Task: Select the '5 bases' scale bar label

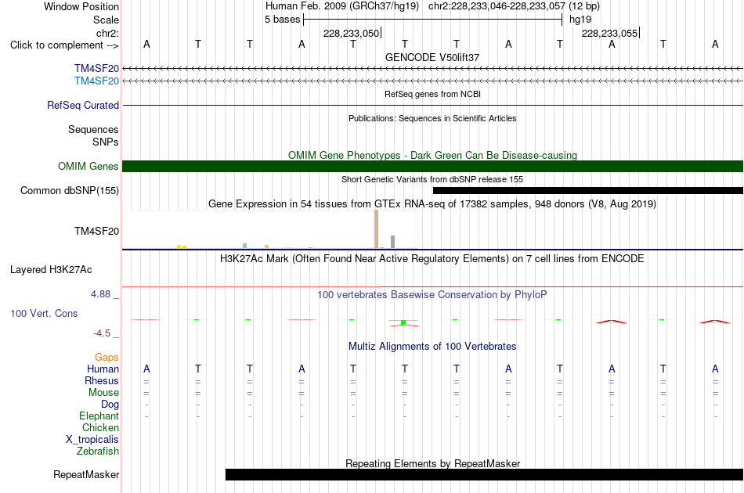Action: point(282,20)
